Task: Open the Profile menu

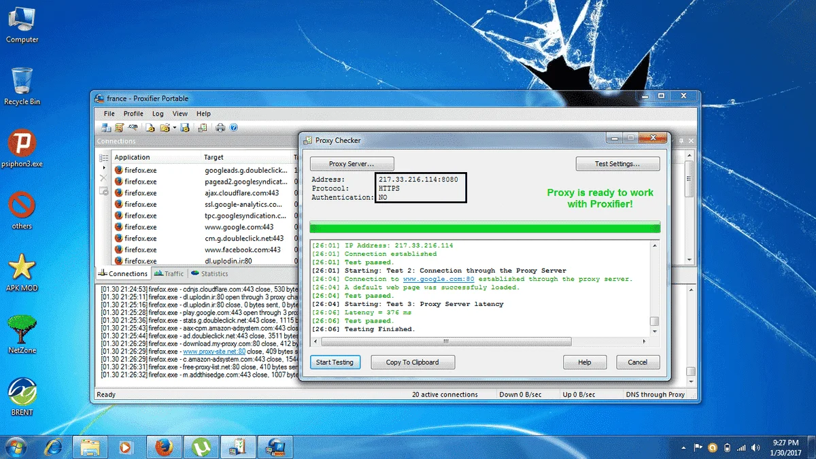Action: click(133, 114)
